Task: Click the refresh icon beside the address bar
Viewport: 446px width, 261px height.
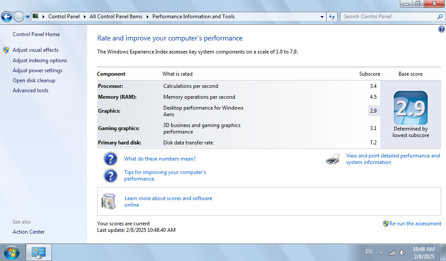Action: tap(332, 17)
